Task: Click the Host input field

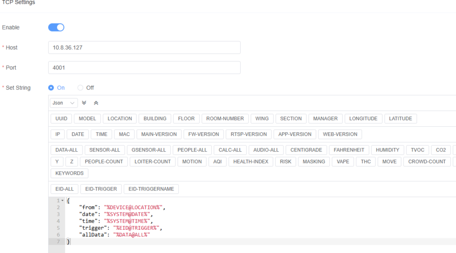Action: tap(144, 48)
